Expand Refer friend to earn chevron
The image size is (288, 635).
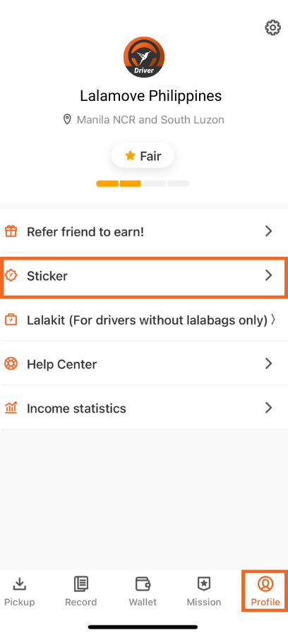268,231
